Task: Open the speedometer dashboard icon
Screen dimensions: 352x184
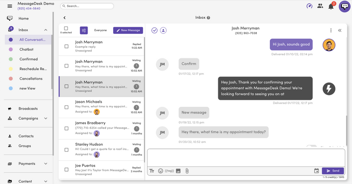Action: (x=309, y=6)
